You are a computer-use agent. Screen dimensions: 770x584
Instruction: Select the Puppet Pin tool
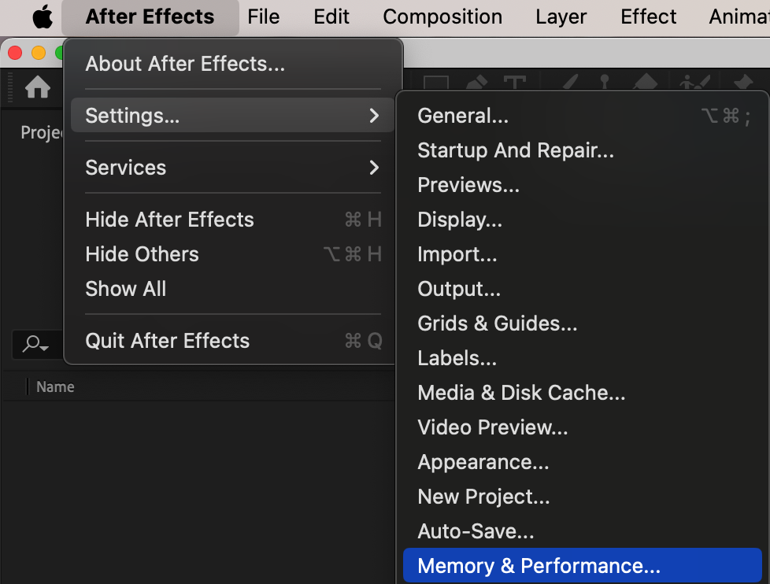point(742,84)
